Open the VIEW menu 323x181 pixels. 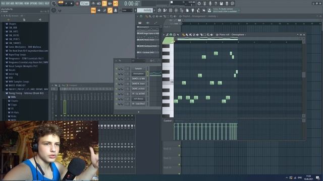click(x=27, y=4)
